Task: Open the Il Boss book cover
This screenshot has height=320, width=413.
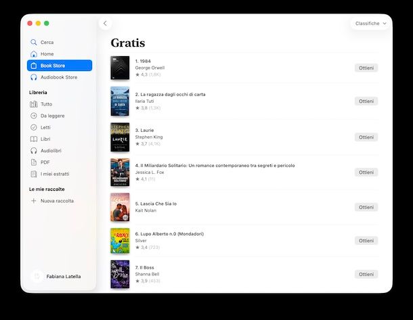Action: (120, 274)
